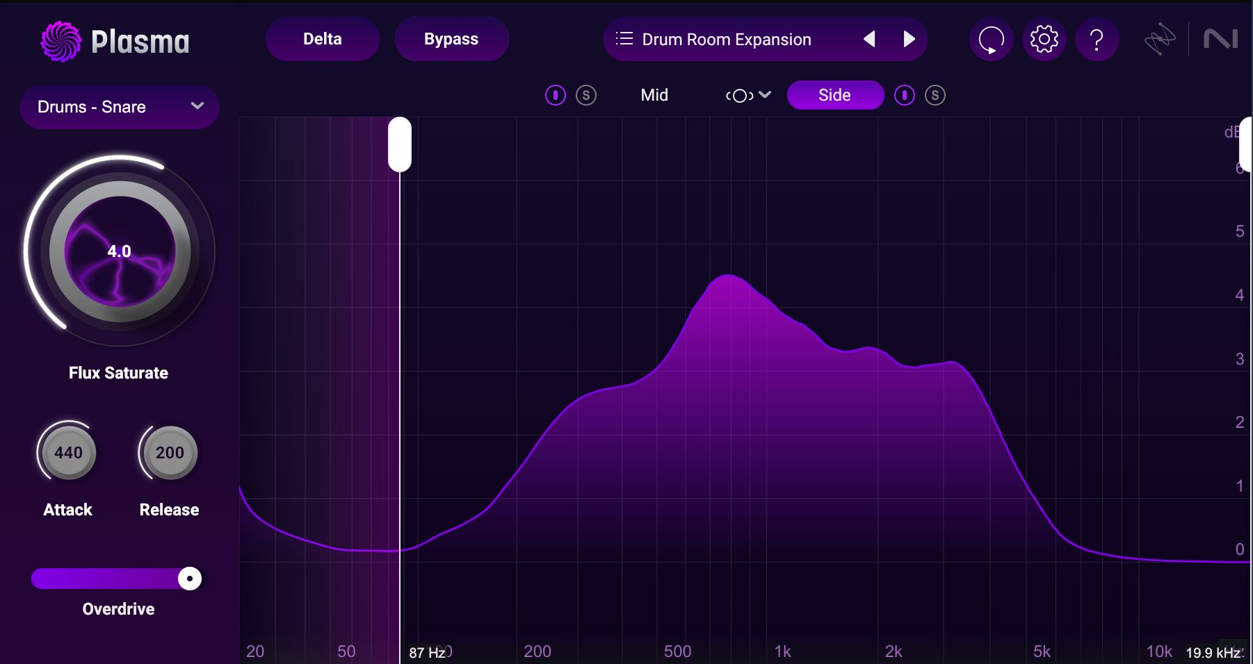1253x664 pixels.
Task: Switch to the Mid tab
Action: [x=654, y=95]
